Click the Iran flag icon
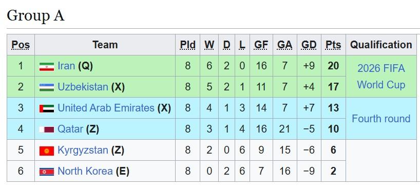This screenshot has height=188, width=420. pos(47,66)
